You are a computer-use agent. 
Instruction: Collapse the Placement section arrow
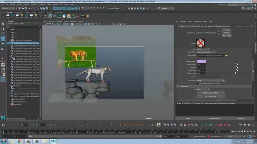pyautogui.click(x=178, y=86)
